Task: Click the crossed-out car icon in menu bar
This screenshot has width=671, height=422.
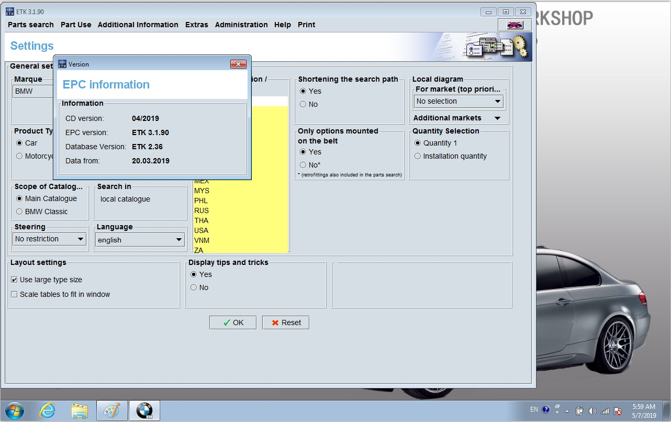Action: pos(515,25)
